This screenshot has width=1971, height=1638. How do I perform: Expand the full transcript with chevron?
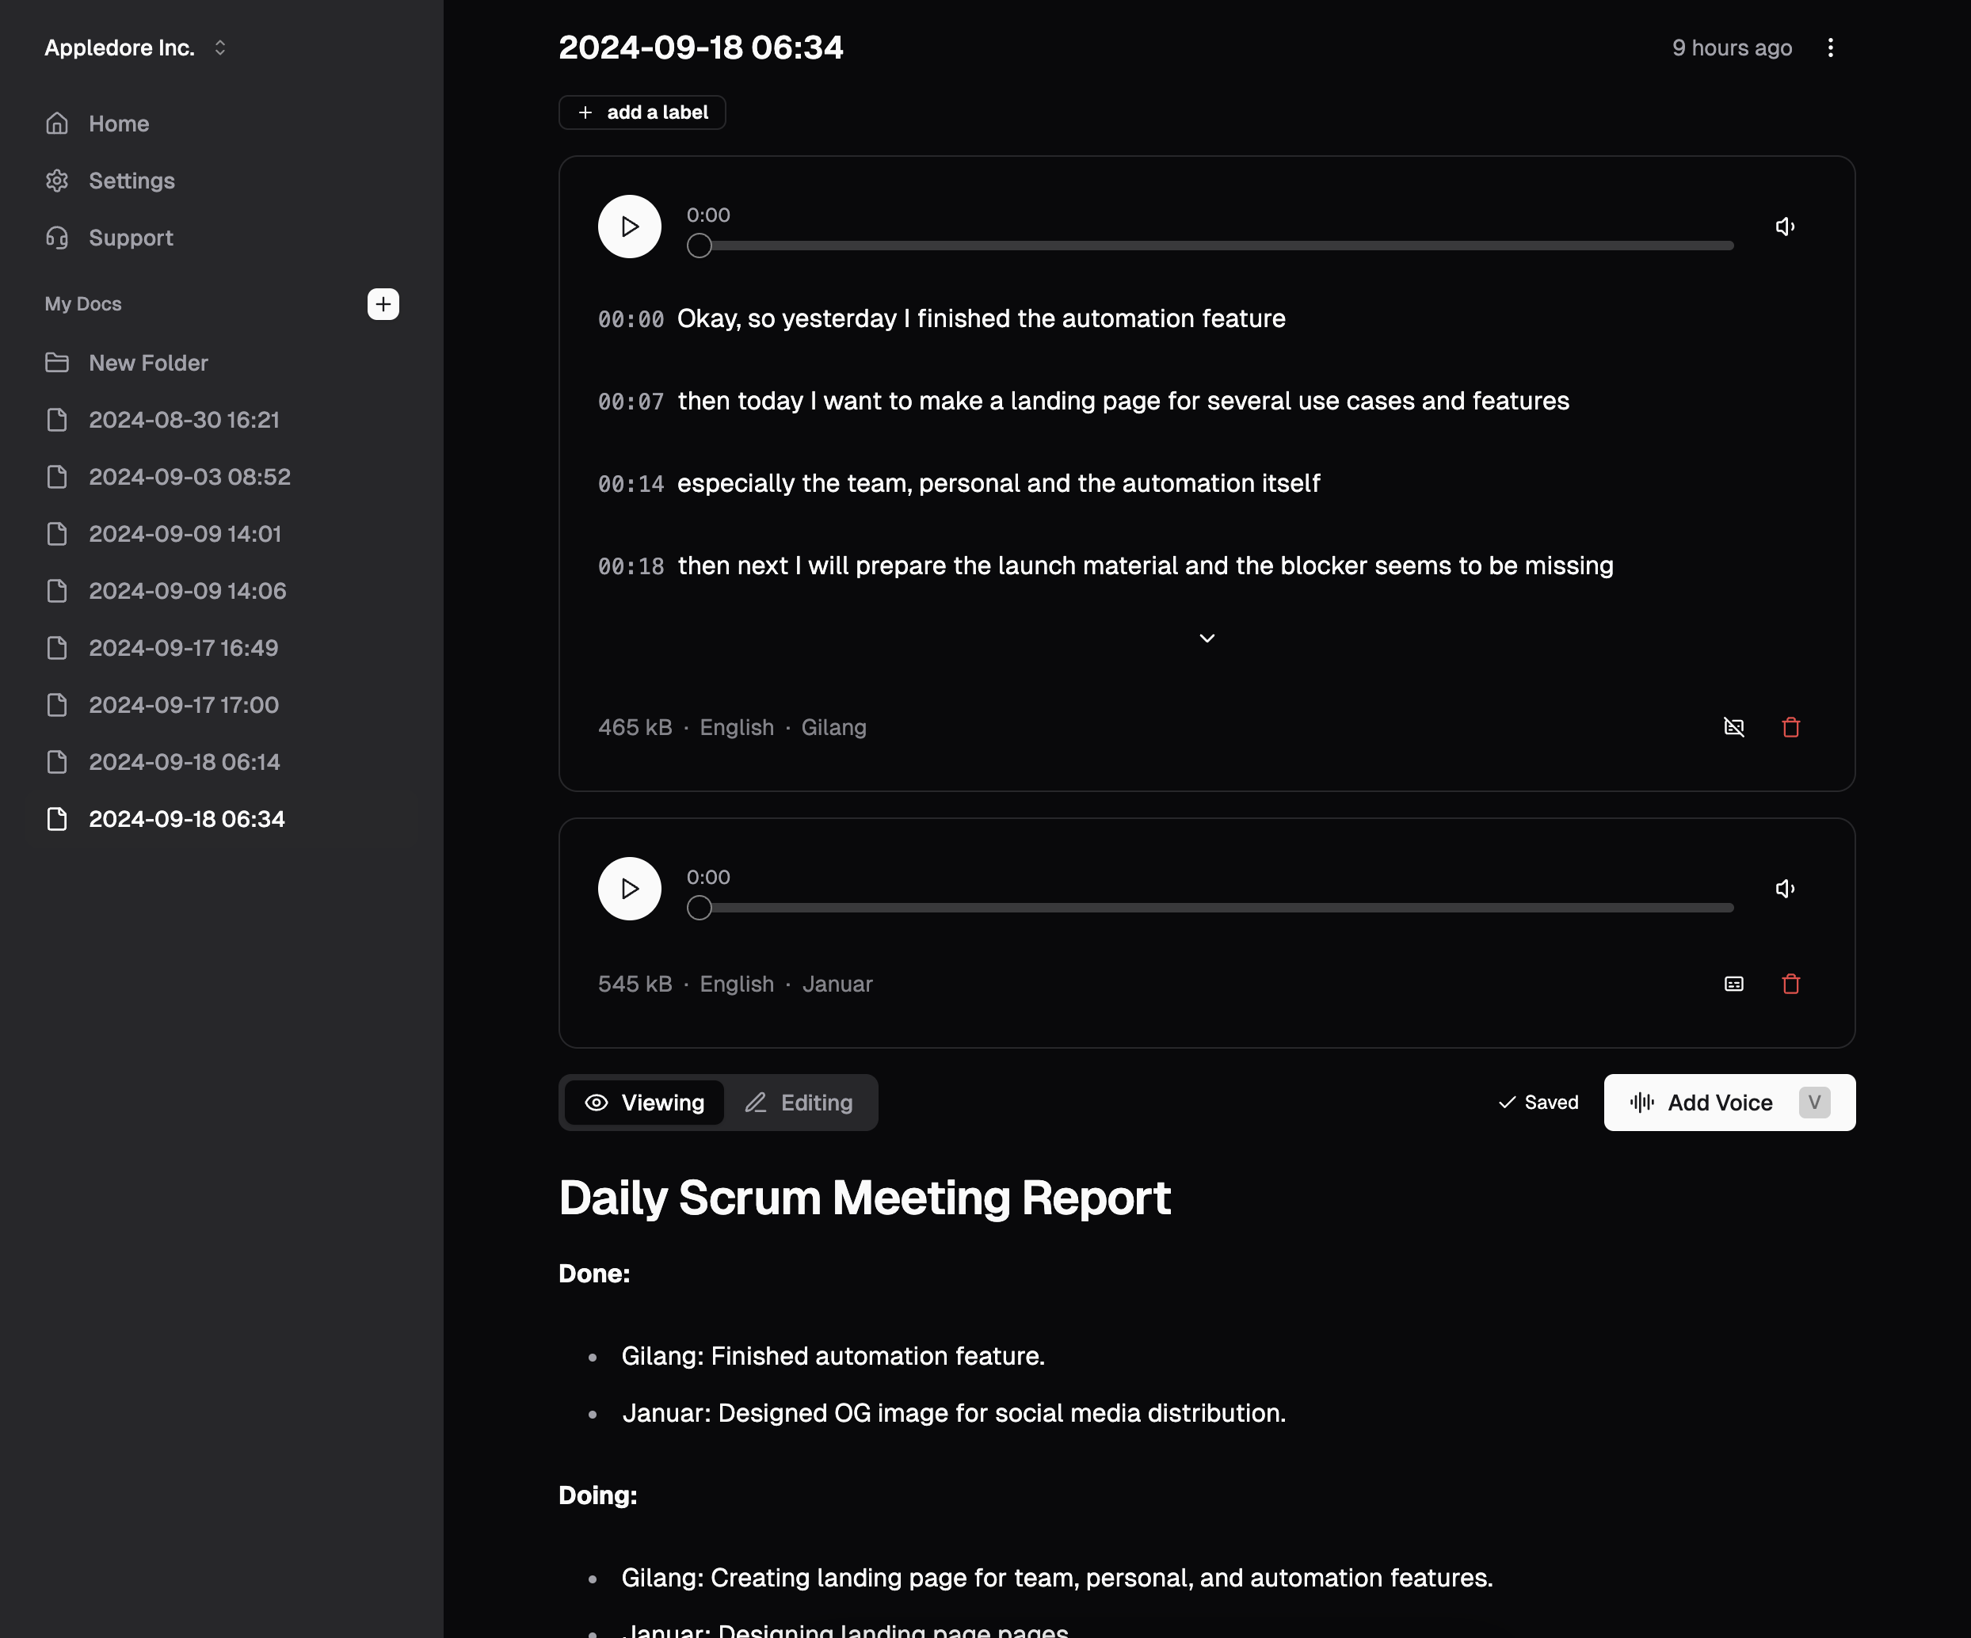1206,638
